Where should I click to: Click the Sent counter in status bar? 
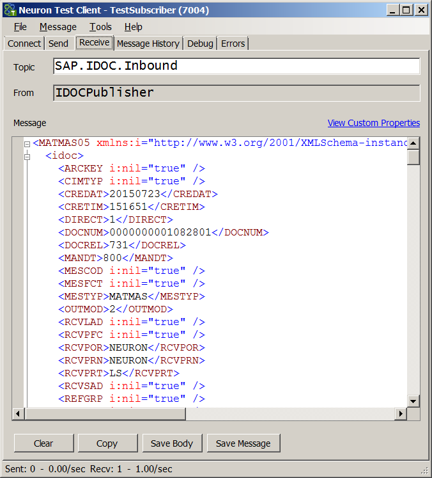pyautogui.click(x=45, y=468)
